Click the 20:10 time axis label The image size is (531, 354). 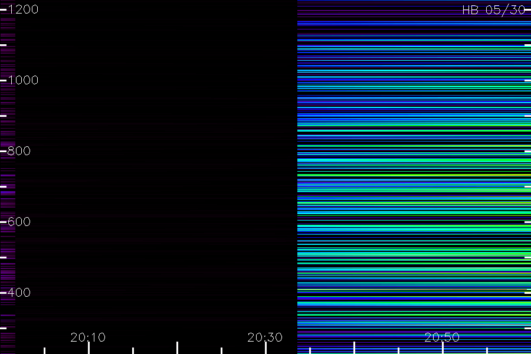[x=88, y=337]
